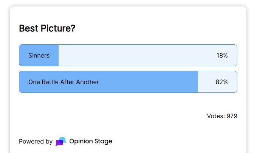Click the "Best Picture?" poll title
257x153 pixels.
coord(47,28)
